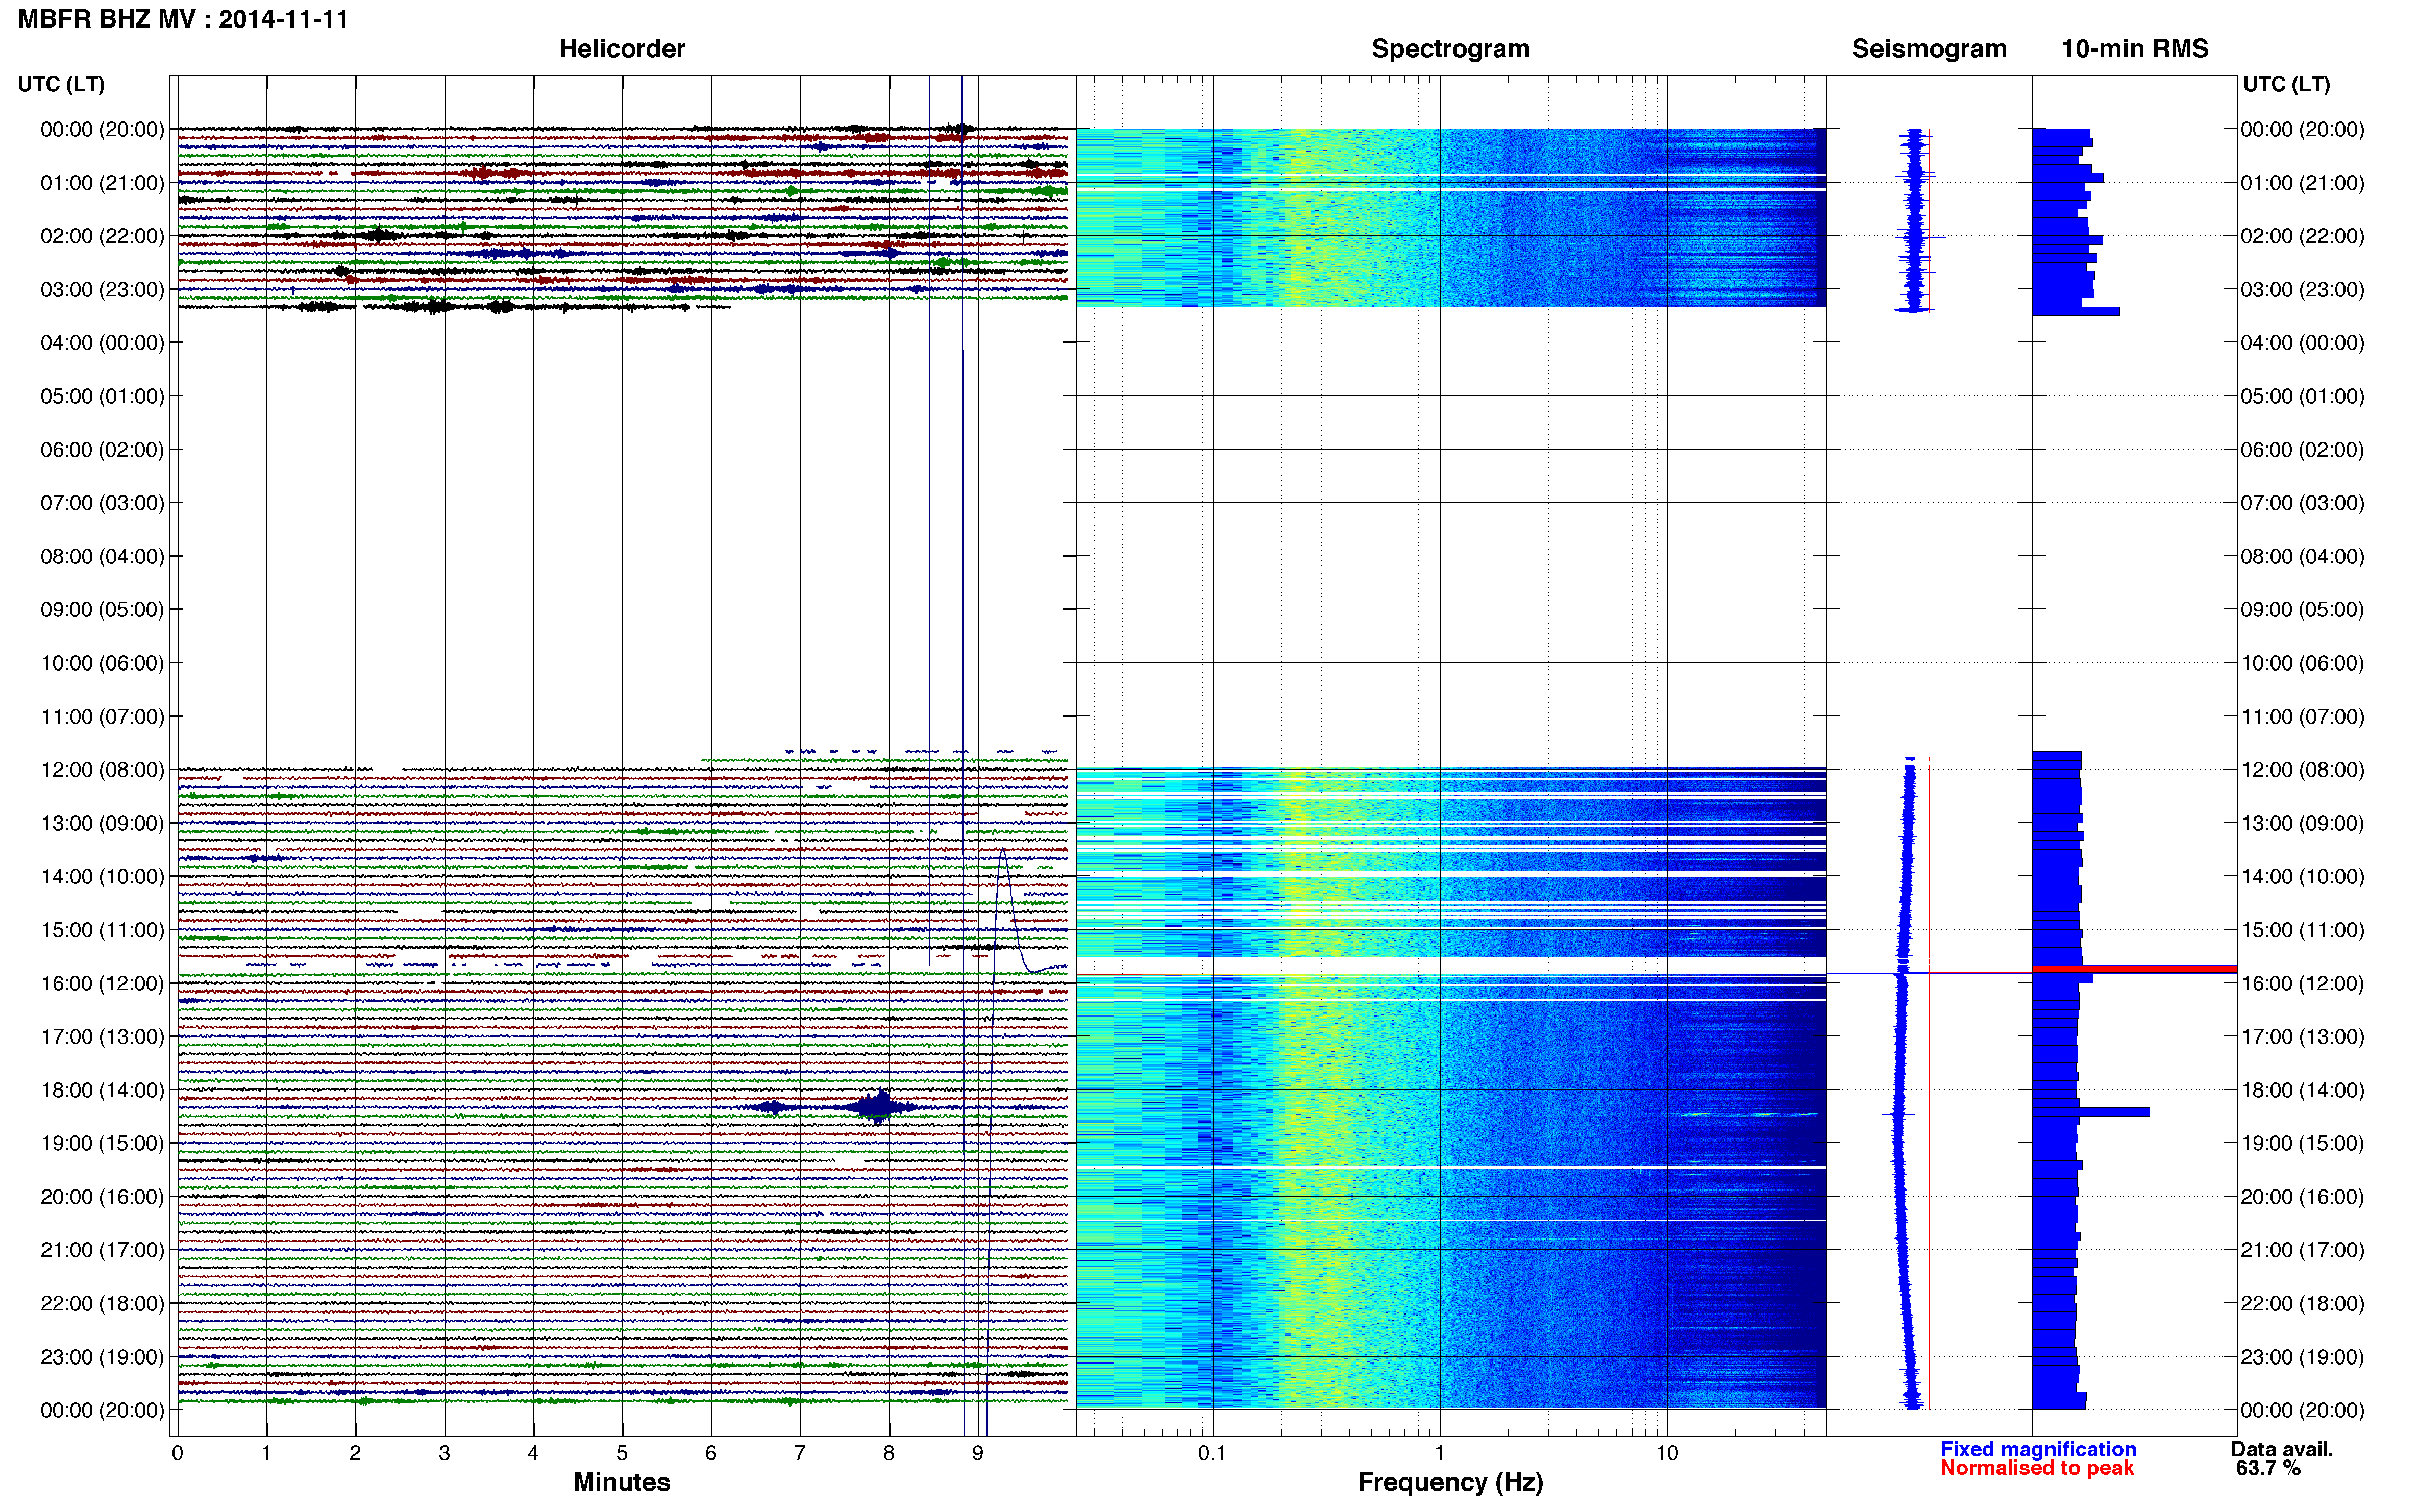Click 21:00 (17:00) on the RMS panel axis

click(2302, 1250)
